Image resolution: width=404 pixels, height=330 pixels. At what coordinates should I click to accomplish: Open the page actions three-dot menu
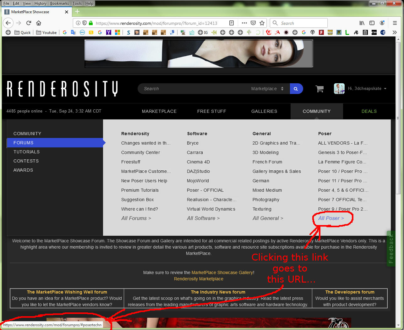[x=244, y=23]
